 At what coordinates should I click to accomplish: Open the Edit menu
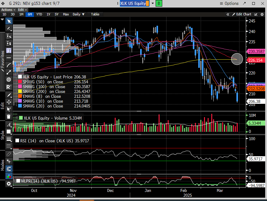[x=22, y=10]
